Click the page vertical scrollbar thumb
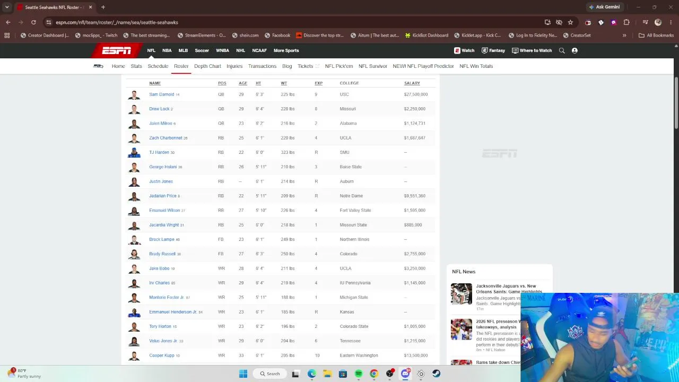This screenshot has height=382, width=679. [x=676, y=103]
